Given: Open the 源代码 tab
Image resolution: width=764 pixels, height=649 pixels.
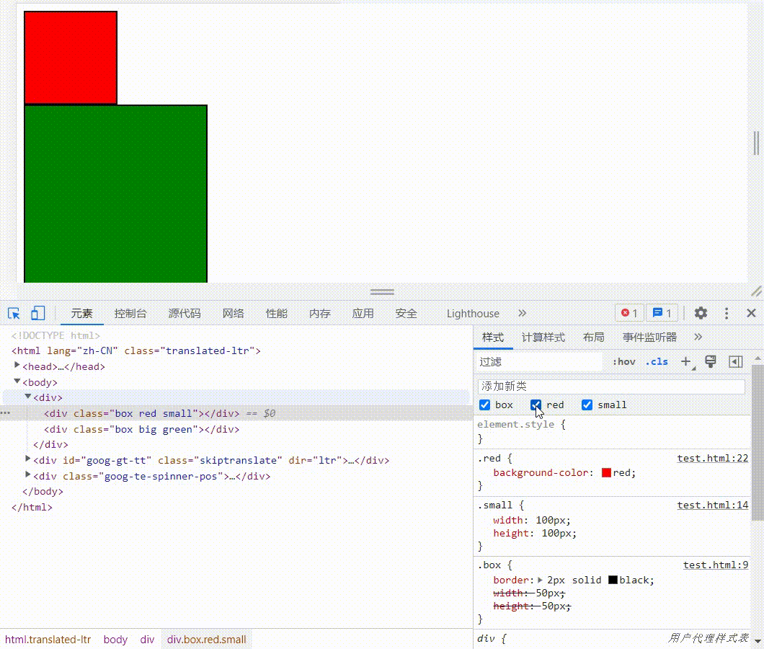Looking at the screenshot, I should pos(185,313).
